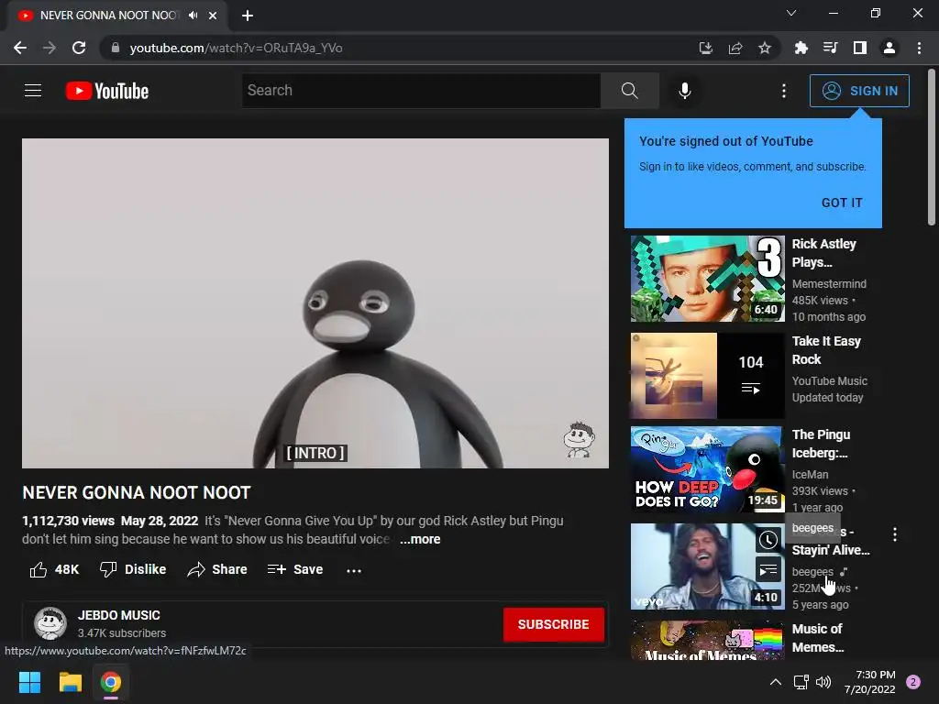
Task: Open clock showing 7:30 PM
Action: 869,682
